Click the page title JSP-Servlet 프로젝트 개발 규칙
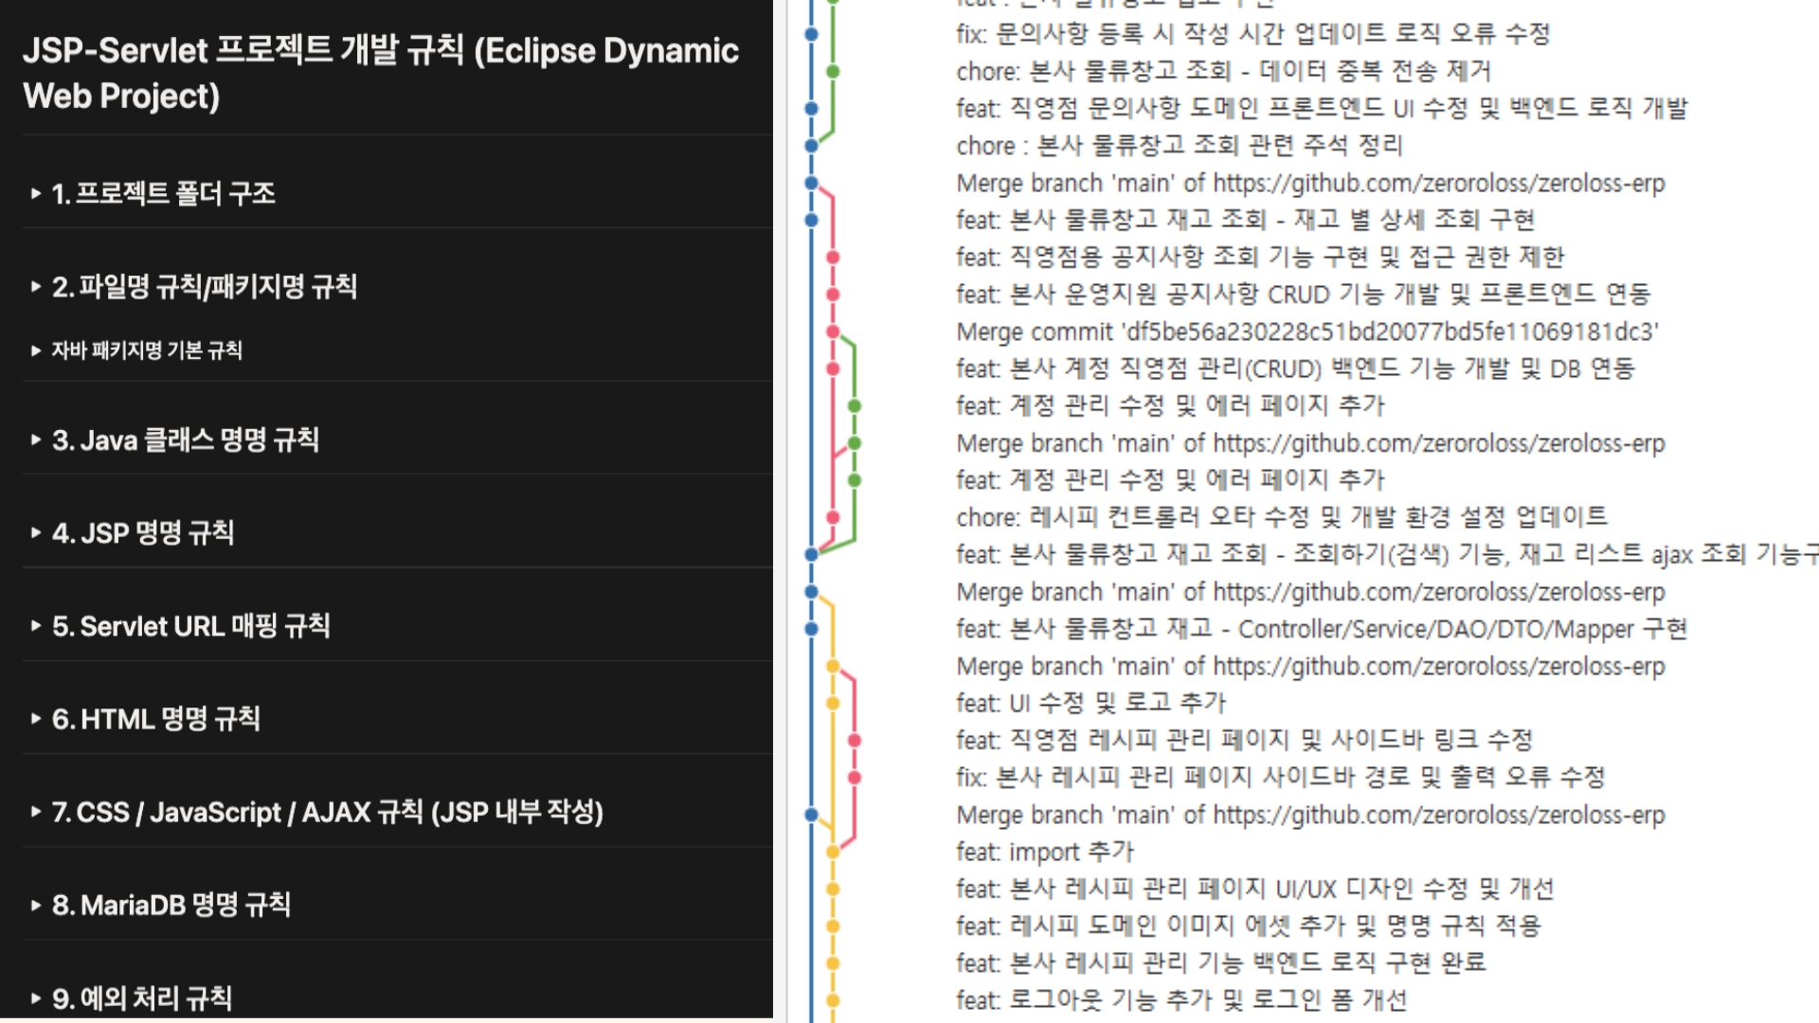Image resolution: width=1819 pixels, height=1023 pixels. point(381,73)
